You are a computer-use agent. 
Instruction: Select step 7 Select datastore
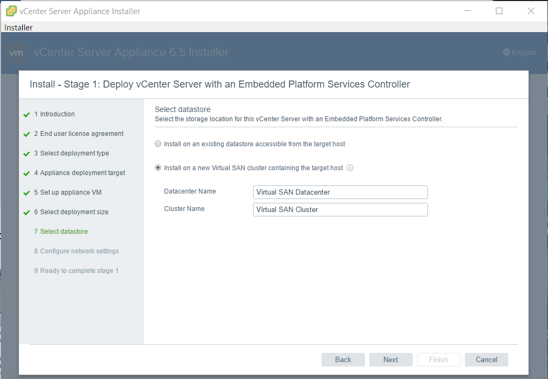click(x=61, y=232)
